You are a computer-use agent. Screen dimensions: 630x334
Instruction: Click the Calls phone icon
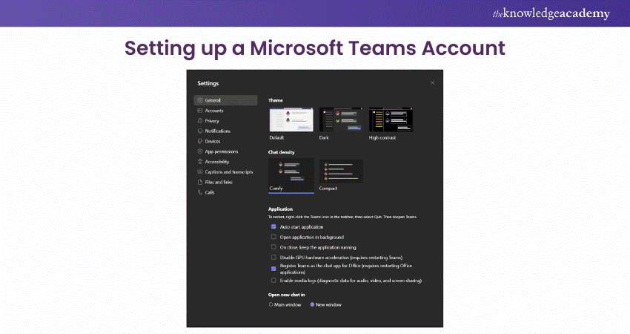pos(199,192)
